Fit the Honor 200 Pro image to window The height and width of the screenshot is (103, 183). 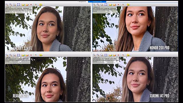[x=106, y=5]
